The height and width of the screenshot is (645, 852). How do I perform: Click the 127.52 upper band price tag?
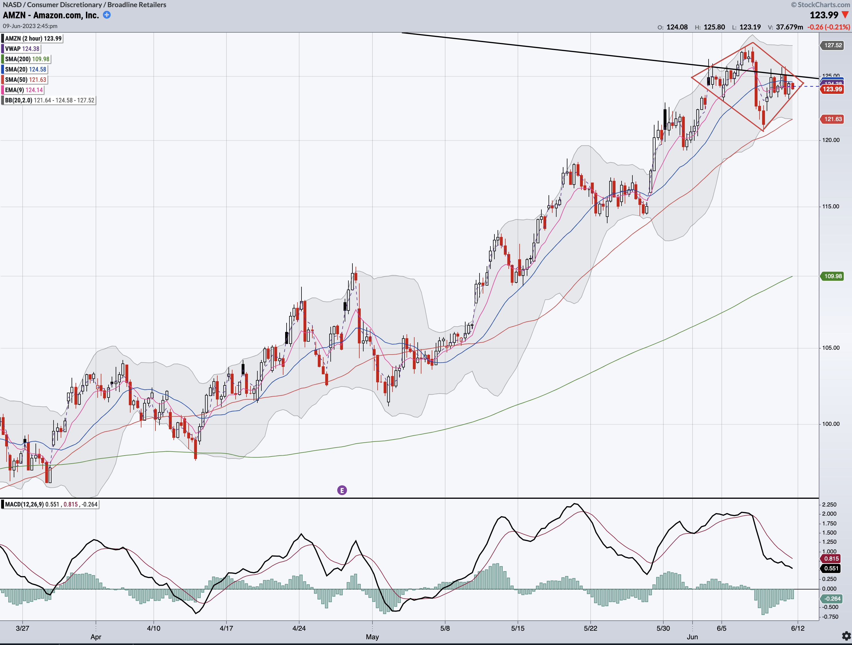(832, 45)
